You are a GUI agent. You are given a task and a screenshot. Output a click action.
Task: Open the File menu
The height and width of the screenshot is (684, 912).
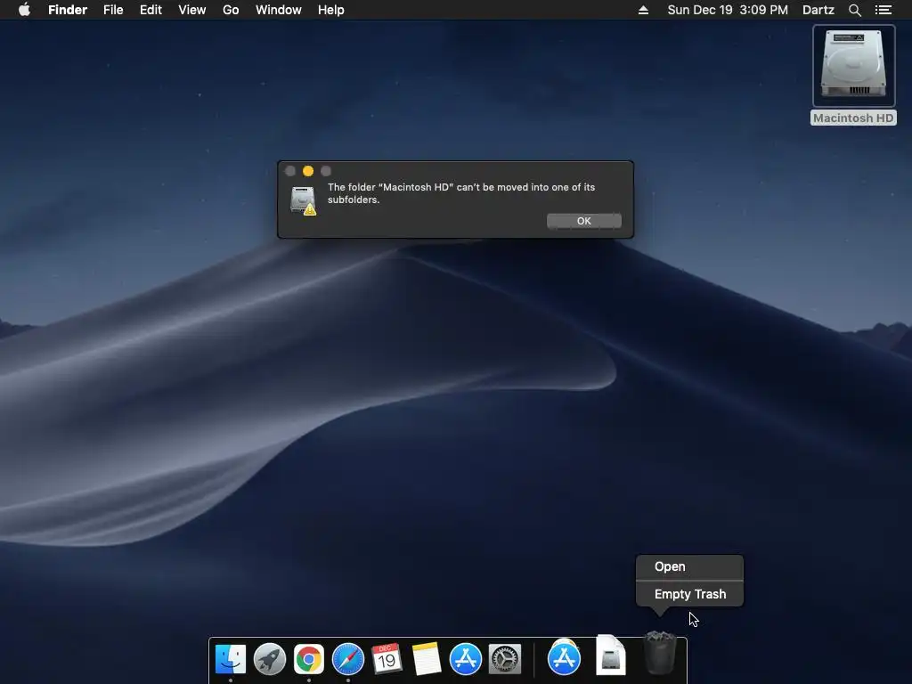tap(113, 10)
